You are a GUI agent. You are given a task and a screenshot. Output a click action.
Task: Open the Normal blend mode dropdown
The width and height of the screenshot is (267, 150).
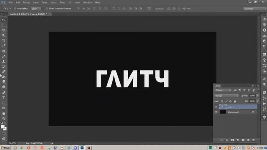click(227, 96)
